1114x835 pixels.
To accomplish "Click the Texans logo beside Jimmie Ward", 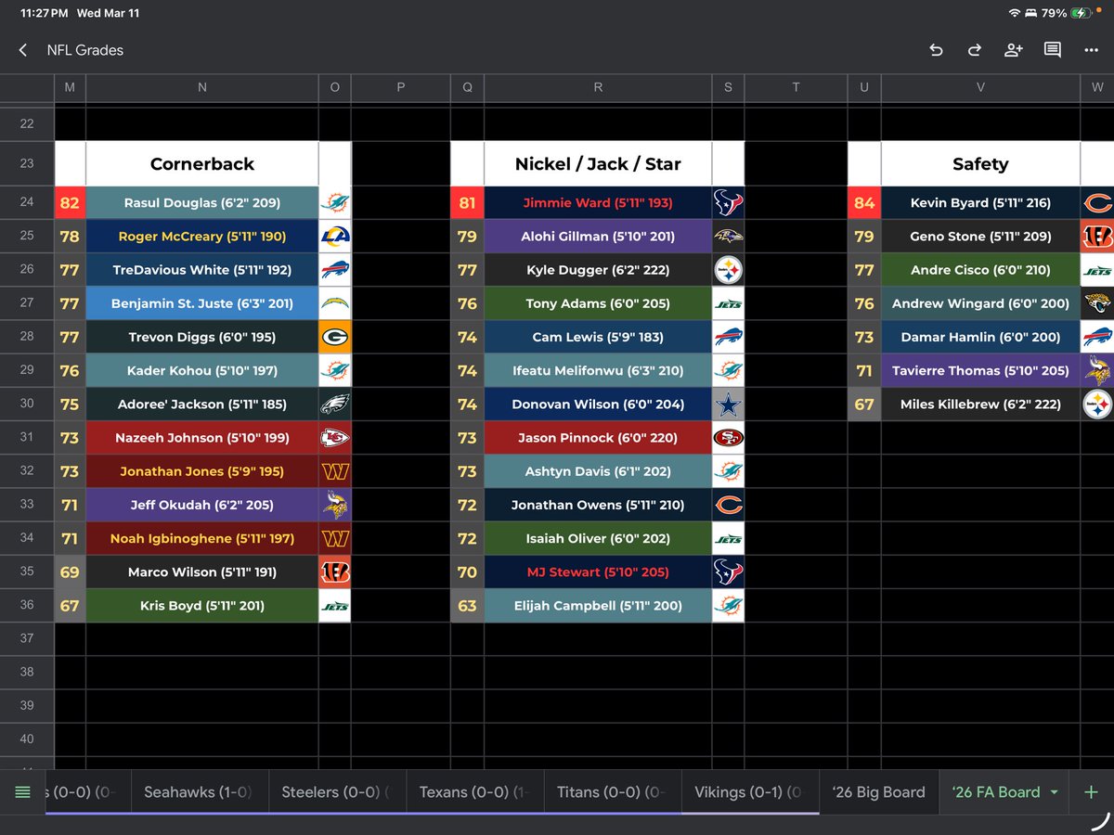I will [x=728, y=202].
